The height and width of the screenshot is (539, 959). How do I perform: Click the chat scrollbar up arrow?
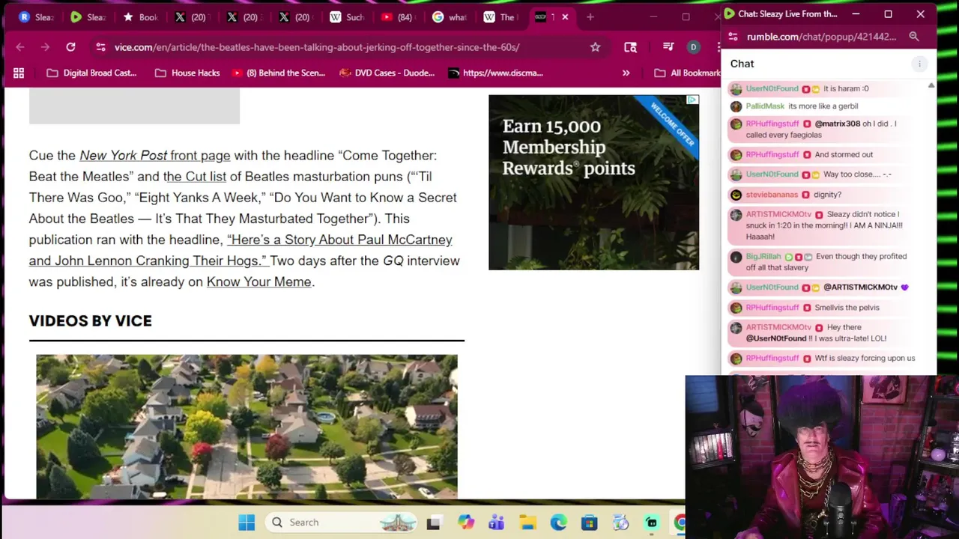pos(931,86)
